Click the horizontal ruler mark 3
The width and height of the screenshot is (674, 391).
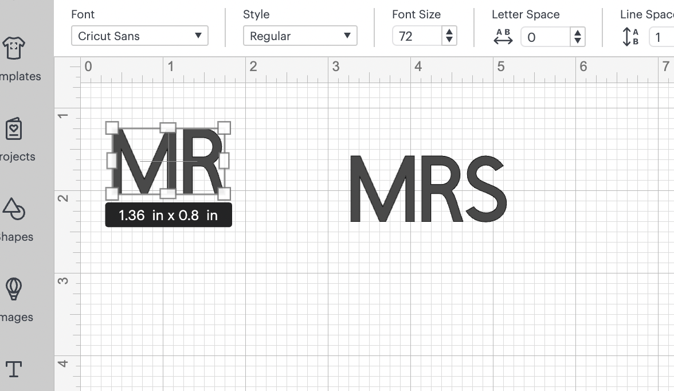point(336,67)
